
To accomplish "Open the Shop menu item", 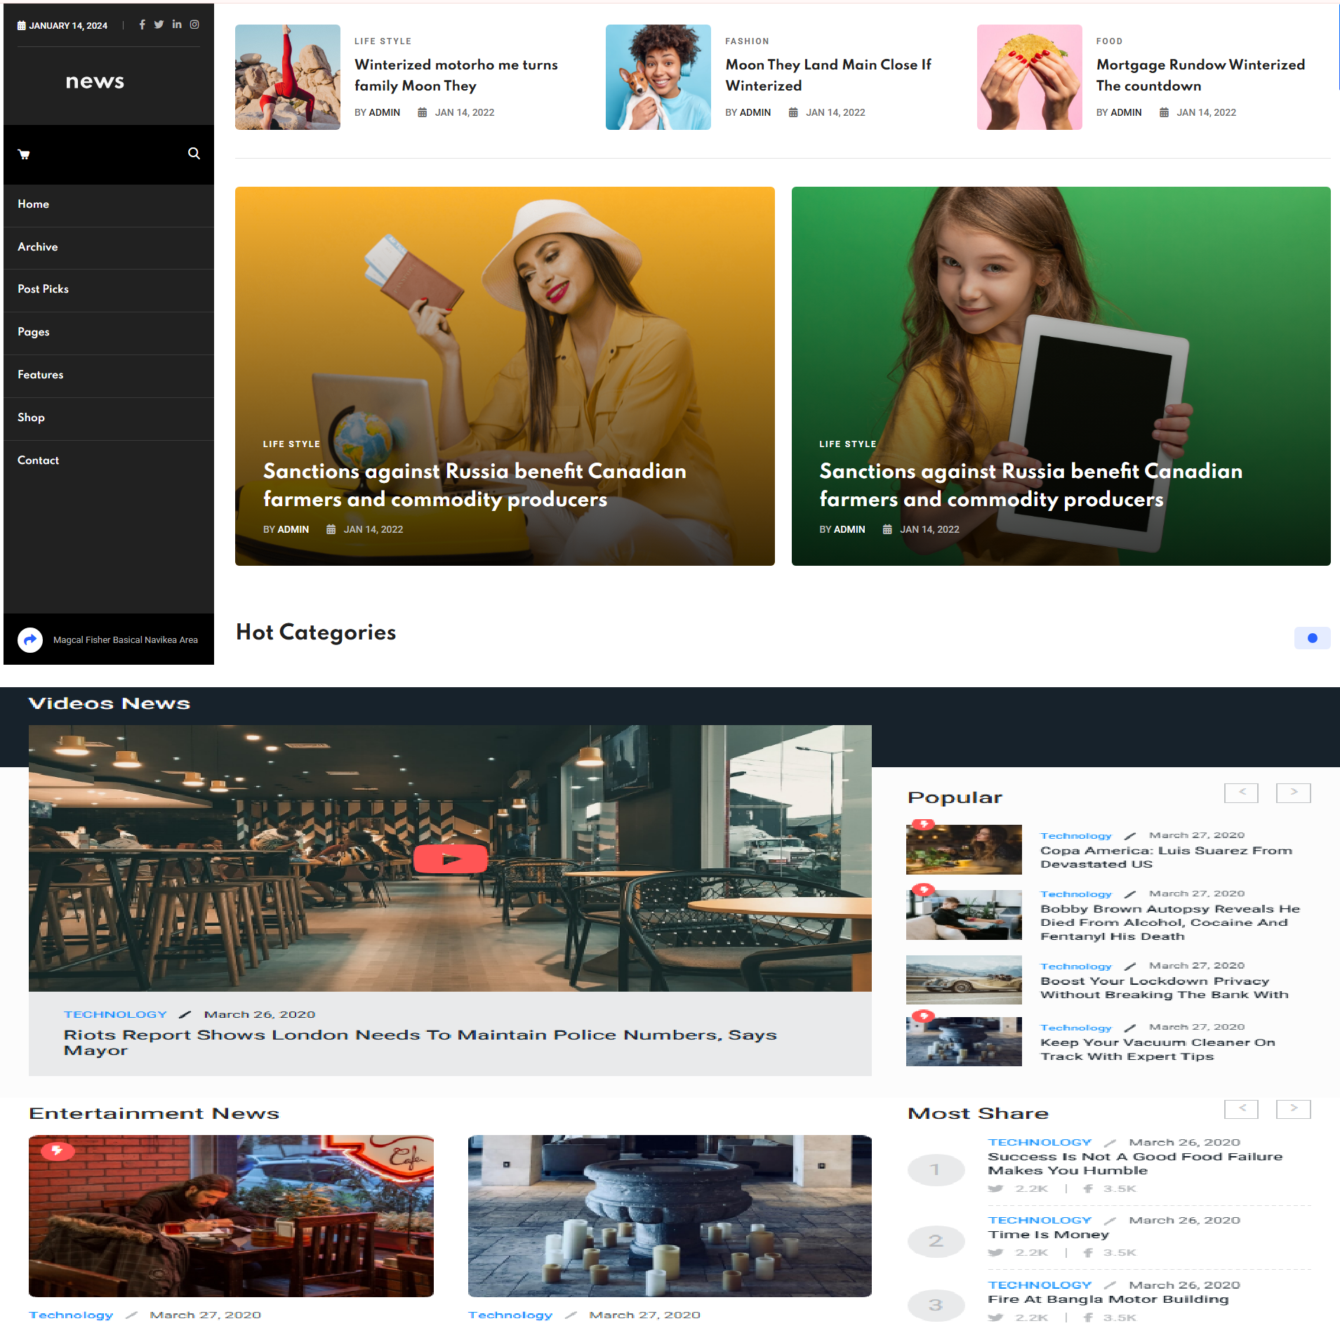I will (x=31, y=418).
